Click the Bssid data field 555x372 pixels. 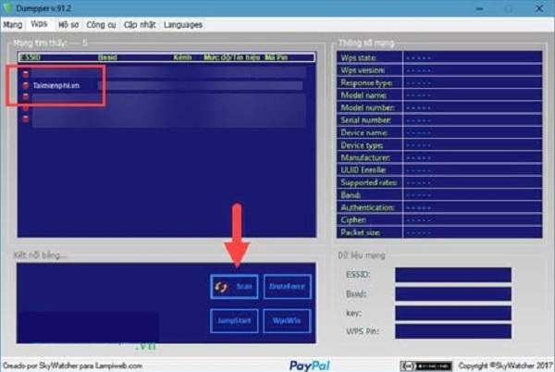click(x=452, y=293)
